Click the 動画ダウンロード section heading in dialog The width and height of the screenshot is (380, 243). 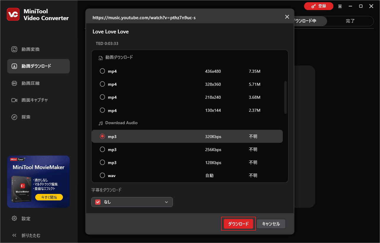(119, 57)
